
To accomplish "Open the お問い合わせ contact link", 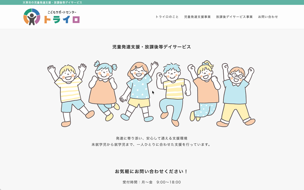I will 268,17.
